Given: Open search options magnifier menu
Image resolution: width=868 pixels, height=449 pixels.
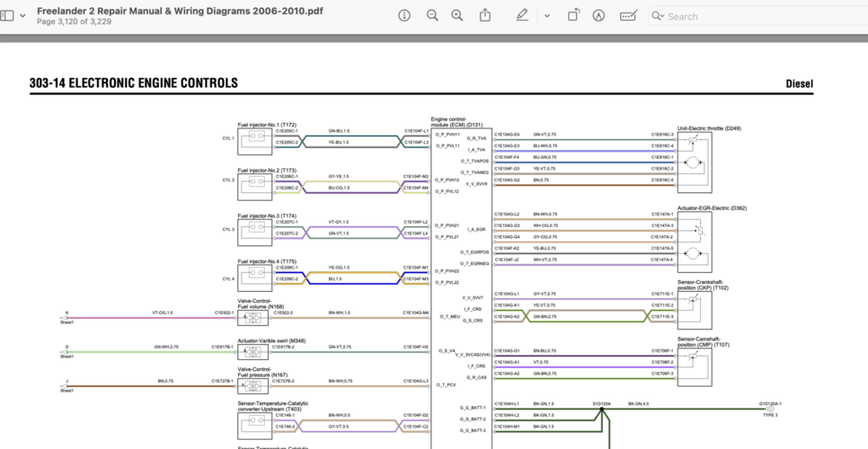Looking at the screenshot, I should pos(658,16).
